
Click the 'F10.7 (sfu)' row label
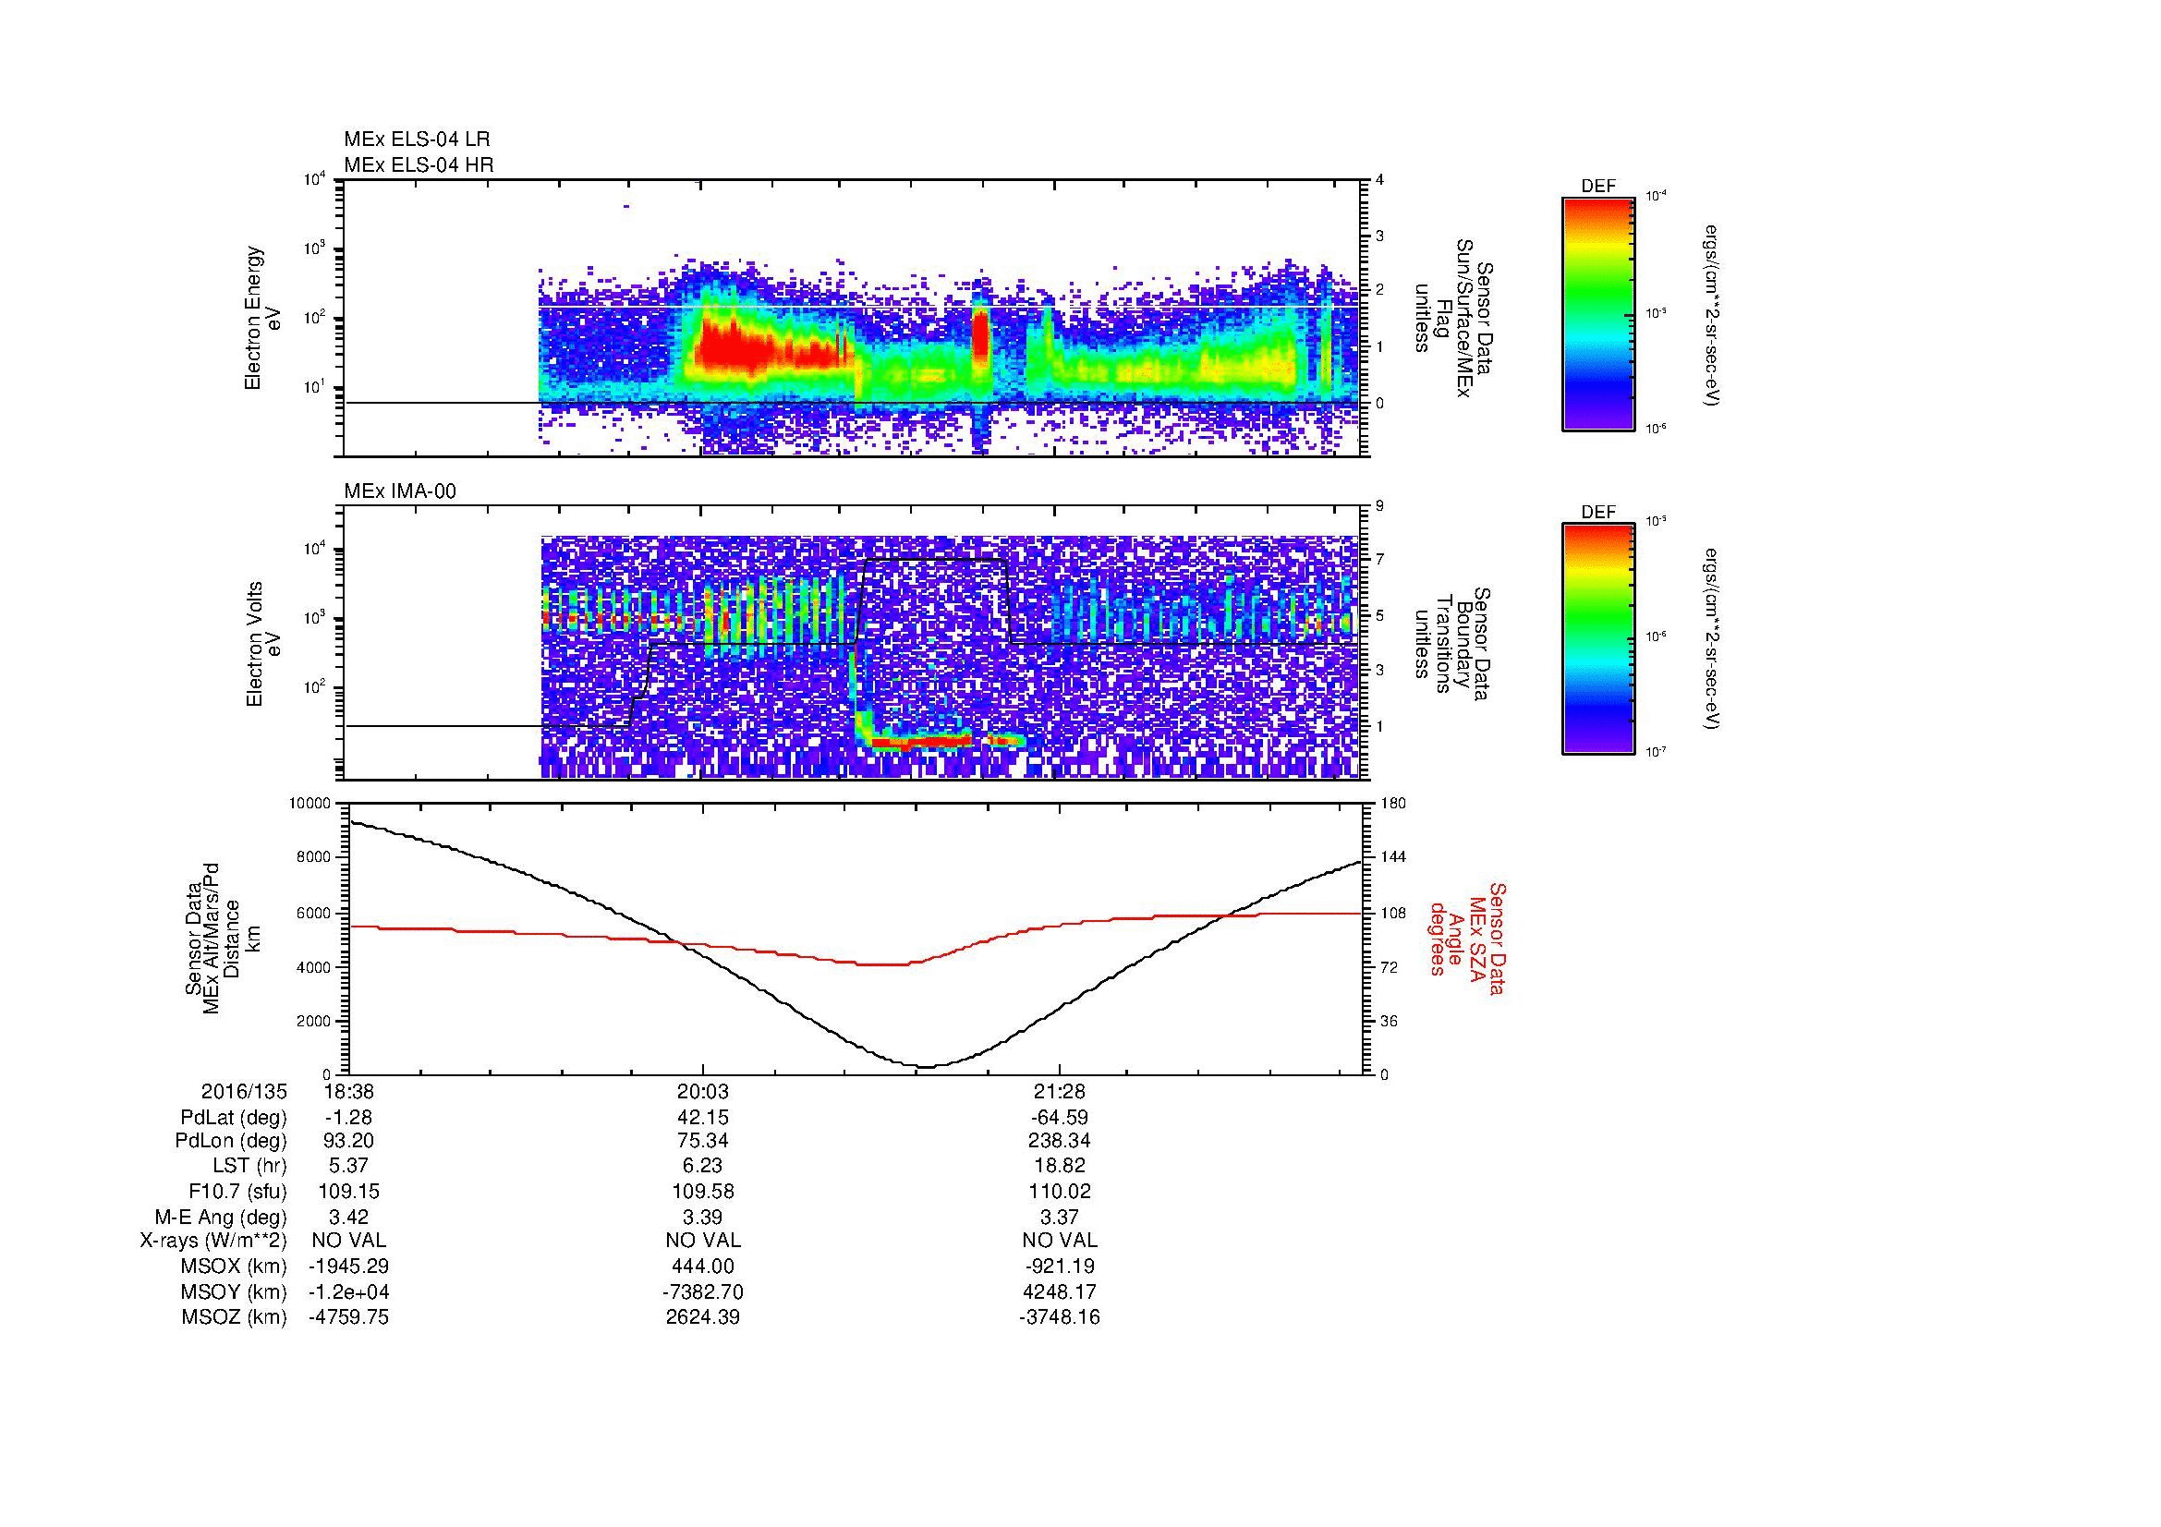click(238, 1191)
